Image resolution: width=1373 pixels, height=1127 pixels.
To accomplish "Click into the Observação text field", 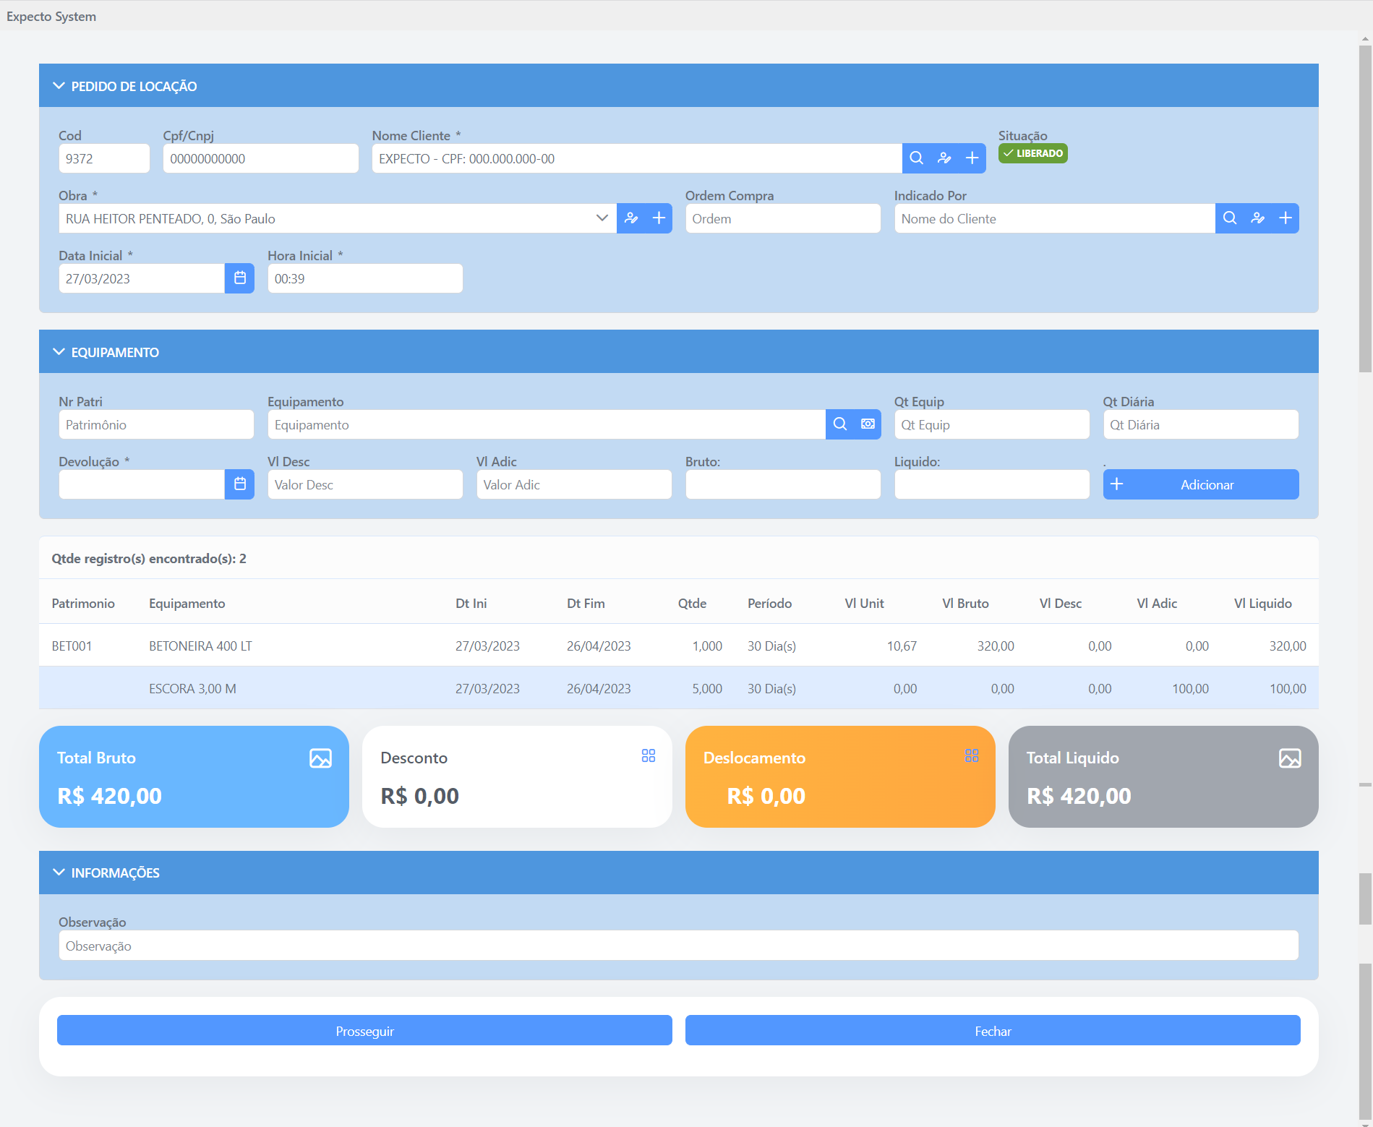I will coord(678,946).
